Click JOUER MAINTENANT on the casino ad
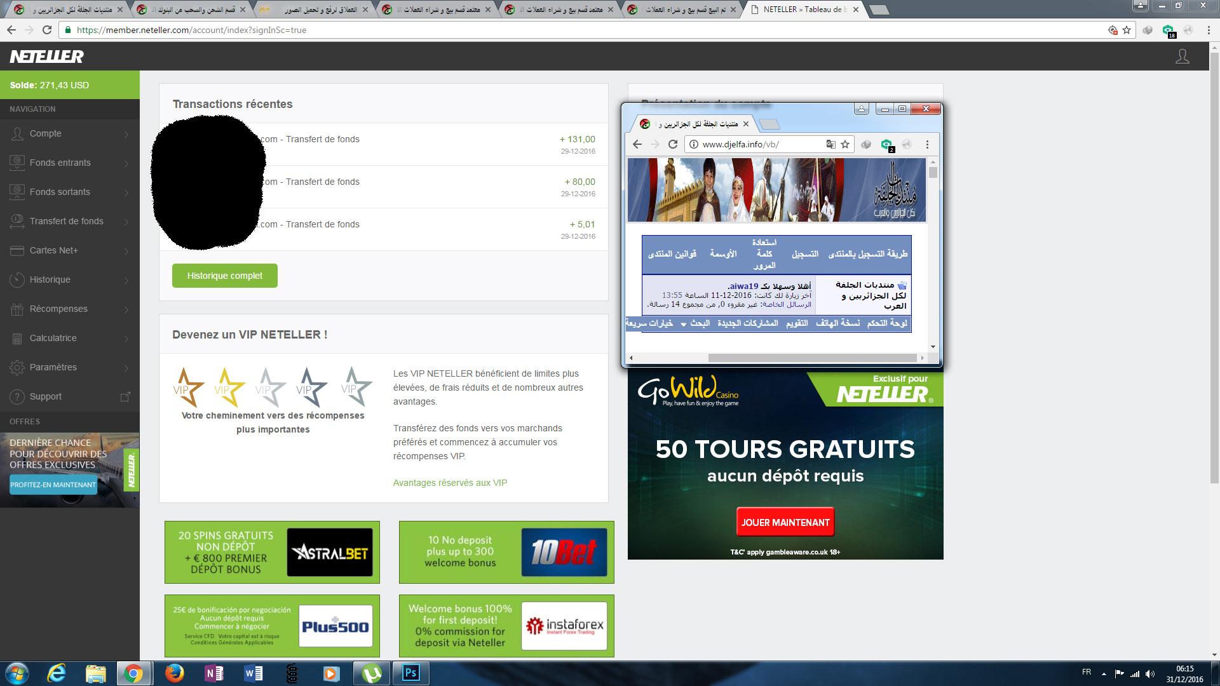 tap(785, 522)
